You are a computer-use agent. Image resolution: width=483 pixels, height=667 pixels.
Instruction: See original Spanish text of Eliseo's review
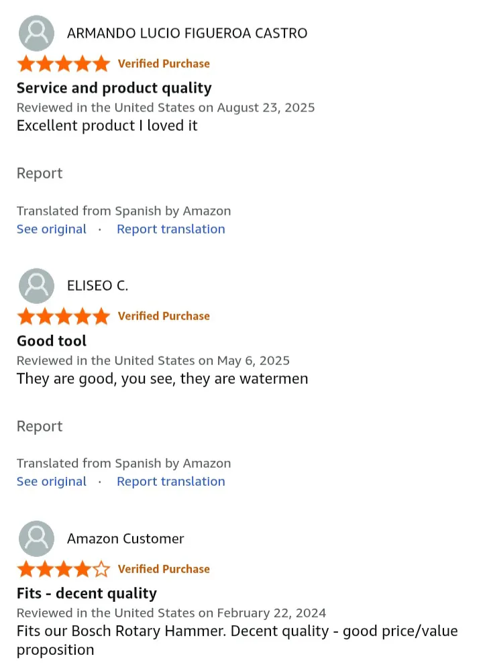(52, 481)
